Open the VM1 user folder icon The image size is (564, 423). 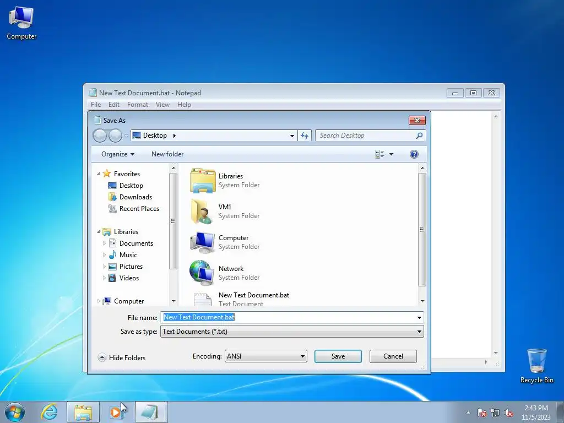coord(202,211)
